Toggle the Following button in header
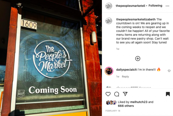 (x=155, y=6)
